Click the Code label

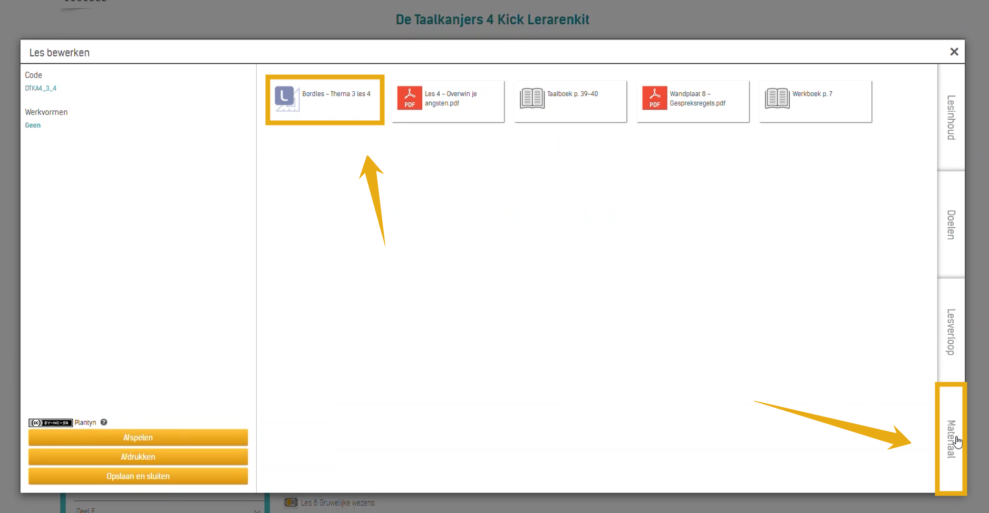(x=33, y=75)
